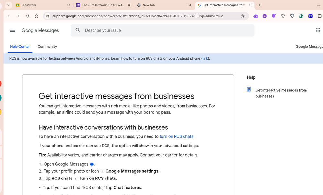Open the purple square extension icon

(274, 16)
